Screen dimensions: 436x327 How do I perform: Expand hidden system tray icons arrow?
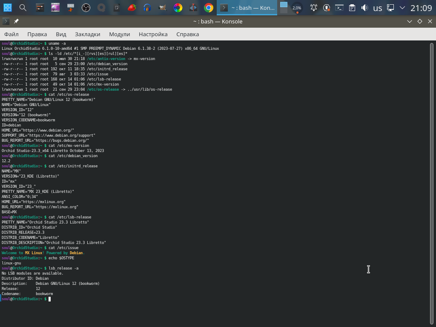[402, 8]
